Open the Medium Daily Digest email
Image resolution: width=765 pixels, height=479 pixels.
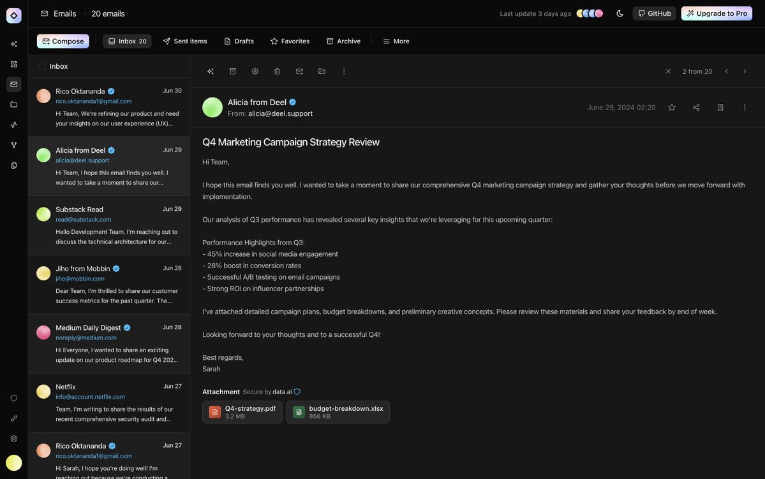pyautogui.click(x=109, y=343)
